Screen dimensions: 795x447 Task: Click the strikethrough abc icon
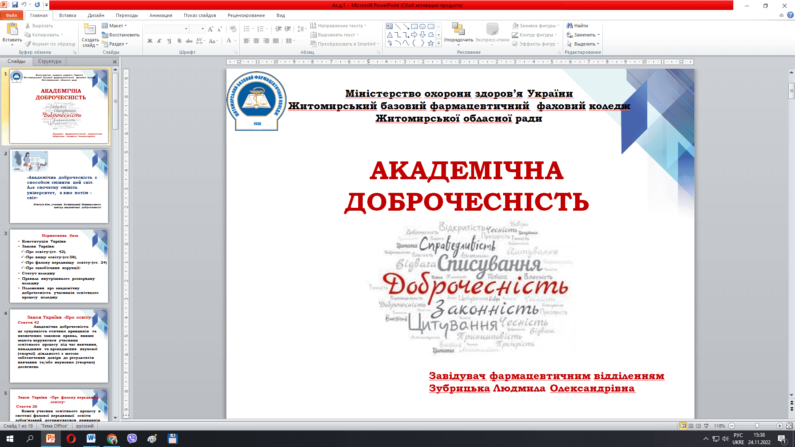pos(189,41)
